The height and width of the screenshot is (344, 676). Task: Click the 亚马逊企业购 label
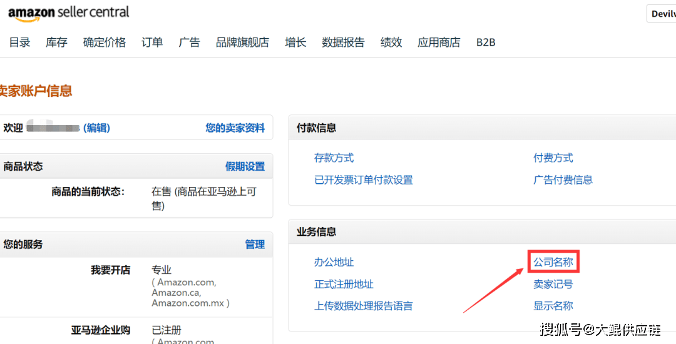[100, 330]
